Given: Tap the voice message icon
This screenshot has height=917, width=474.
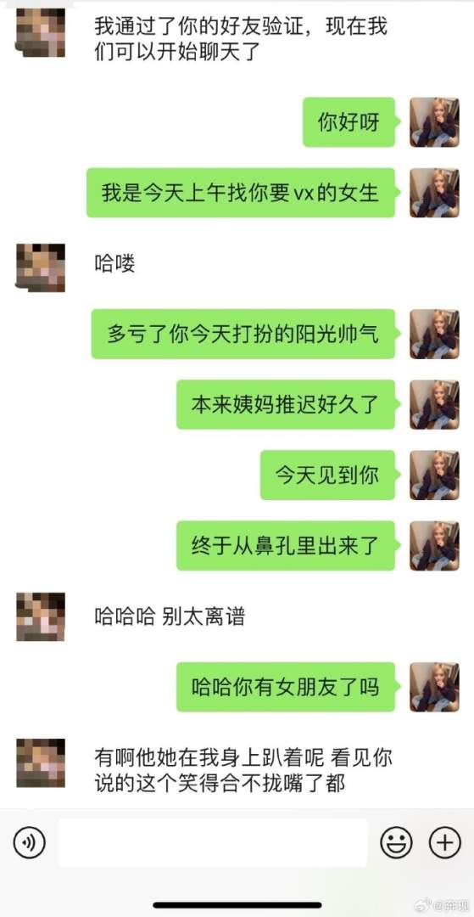Looking at the screenshot, I should point(29,843).
